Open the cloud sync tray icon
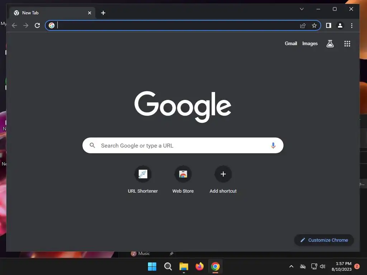This screenshot has width=367, height=275. pos(303,266)
